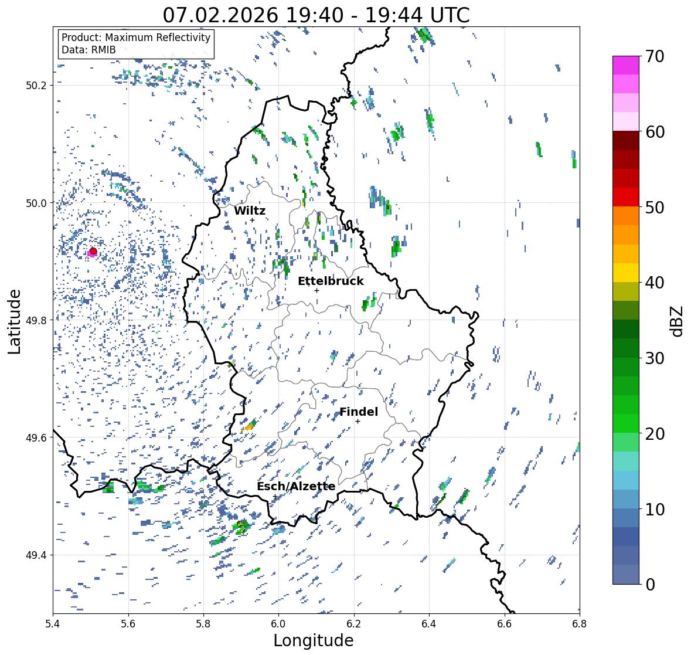The height and width of the screenshot is (655, 691).
Task: Click the plus marker under Esch/Alzette
Action: click(275, 496)
